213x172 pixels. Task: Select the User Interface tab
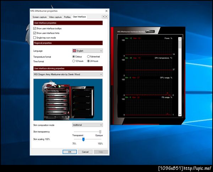[79, 17]
